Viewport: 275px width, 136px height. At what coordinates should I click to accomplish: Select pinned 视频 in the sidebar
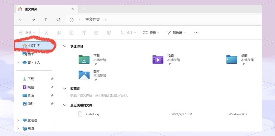[x=28, y=87]
